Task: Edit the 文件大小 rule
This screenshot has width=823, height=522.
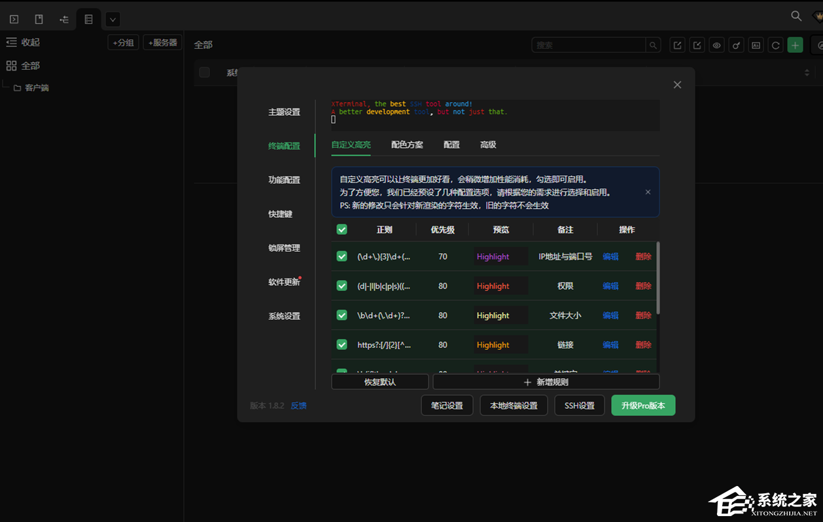Action: tap(610, 315)
